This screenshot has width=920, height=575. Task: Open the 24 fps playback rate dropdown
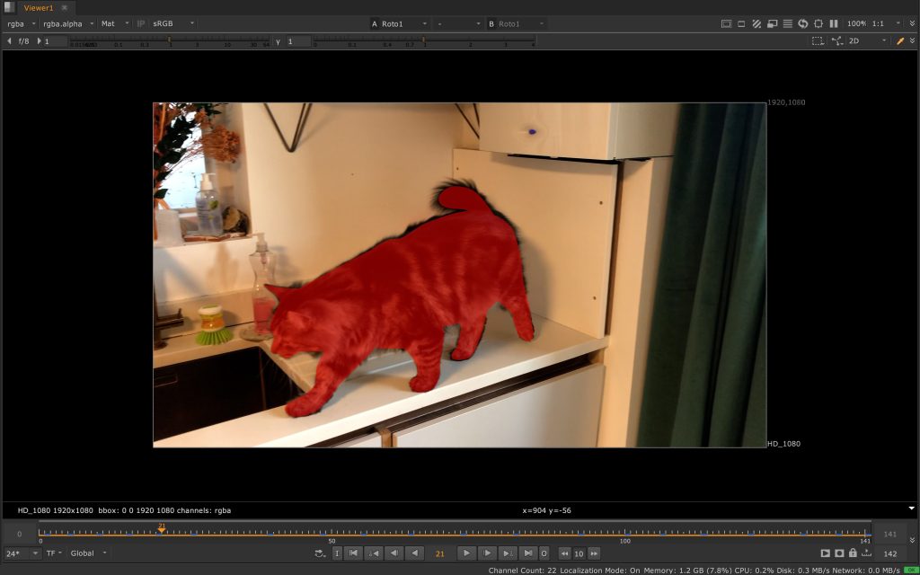point(22,553)
